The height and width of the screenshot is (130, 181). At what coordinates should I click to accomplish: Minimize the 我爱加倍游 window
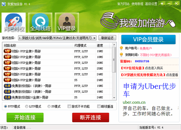coord(169,4)
